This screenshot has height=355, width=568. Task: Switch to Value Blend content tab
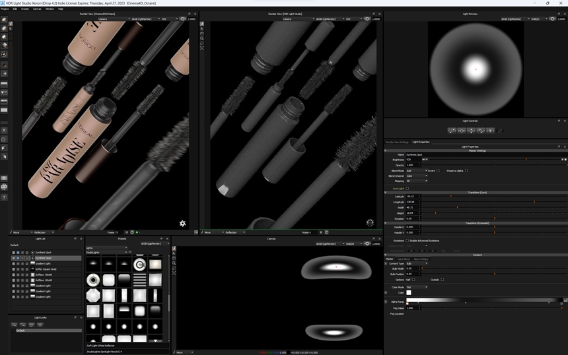coord(403,259)
